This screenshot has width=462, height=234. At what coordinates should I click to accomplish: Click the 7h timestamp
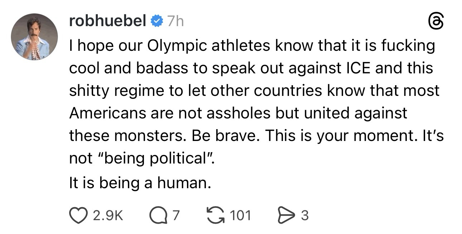[175, 22]
